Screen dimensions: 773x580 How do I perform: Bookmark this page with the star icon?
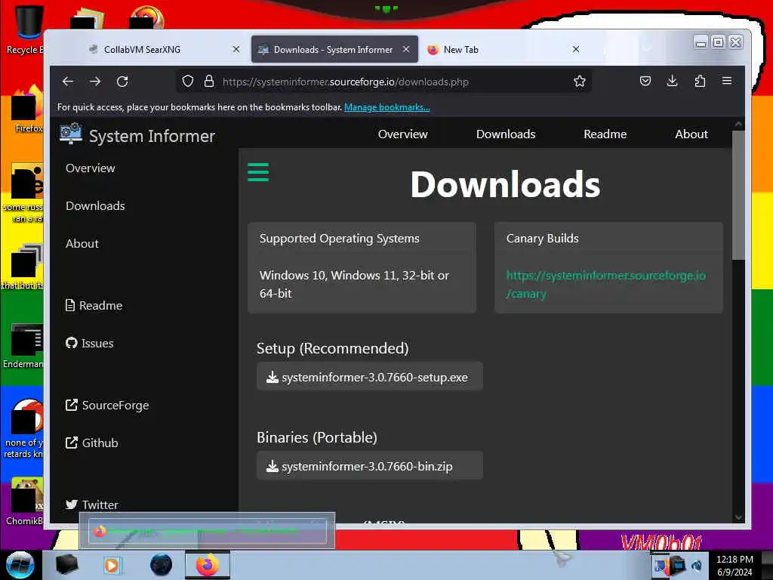pos(579,82)
